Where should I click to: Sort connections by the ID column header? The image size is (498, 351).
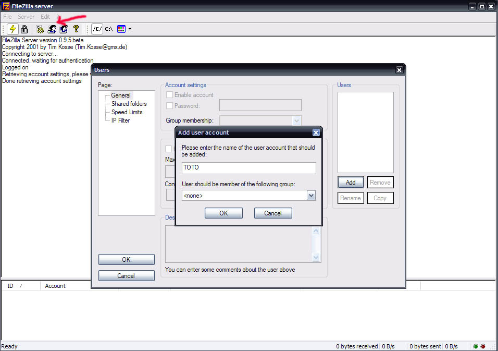coord(21,286)
